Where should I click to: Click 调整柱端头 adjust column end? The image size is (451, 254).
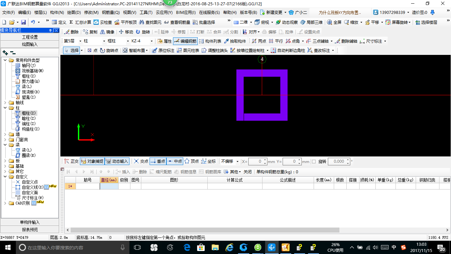215,51
